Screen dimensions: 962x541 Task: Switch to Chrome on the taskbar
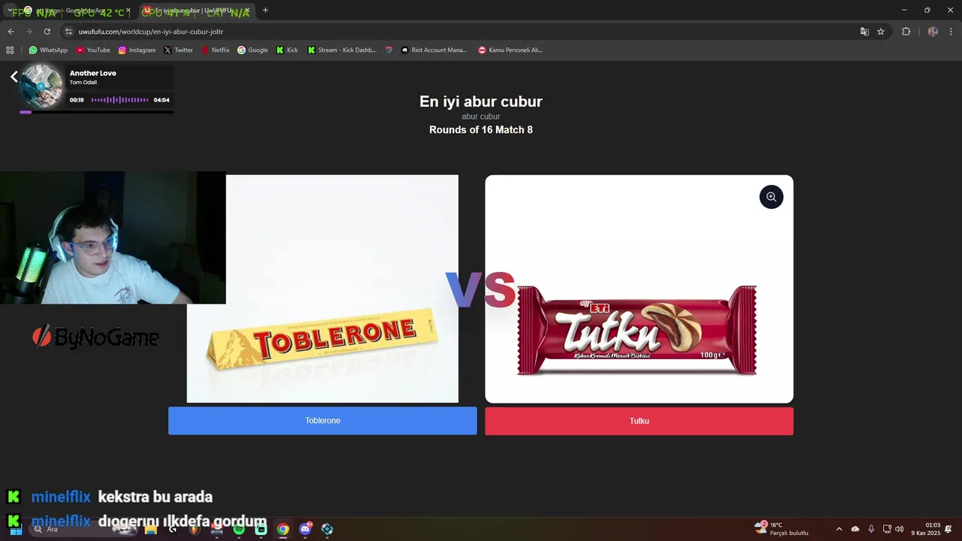[x=283, y=529]
